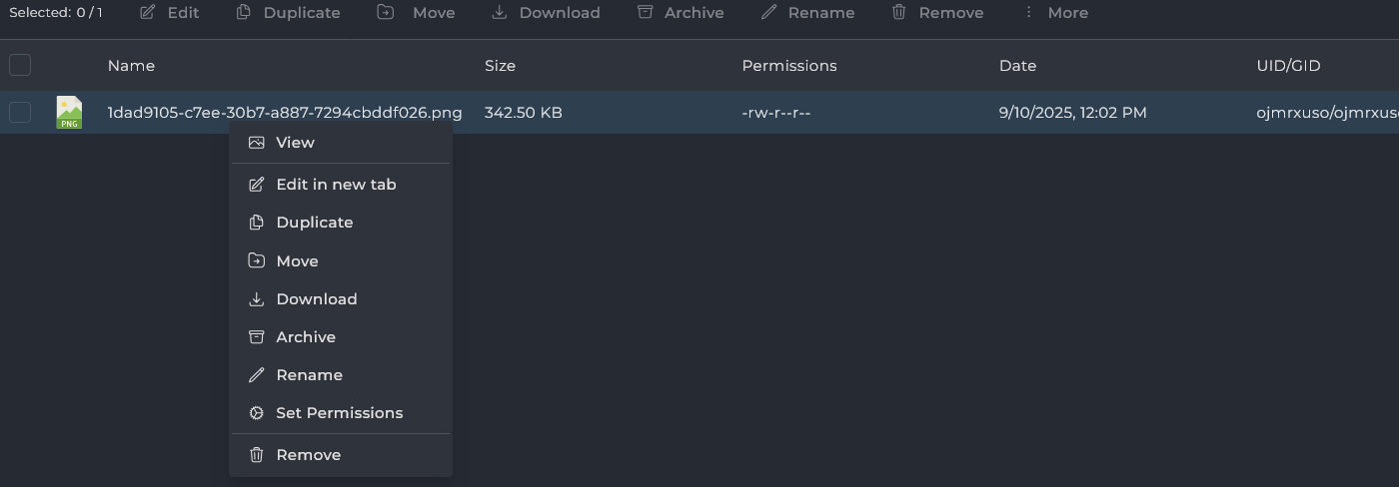Click the archive box icon in context menu
The width and height of the screenshot is (1399, 487).
click(x=257, y=337)
